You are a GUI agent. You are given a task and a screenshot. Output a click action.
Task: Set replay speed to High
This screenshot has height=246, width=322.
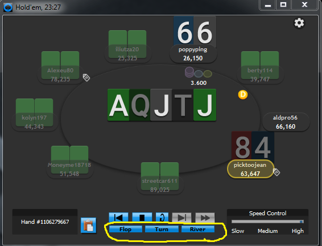click(298, 231)
